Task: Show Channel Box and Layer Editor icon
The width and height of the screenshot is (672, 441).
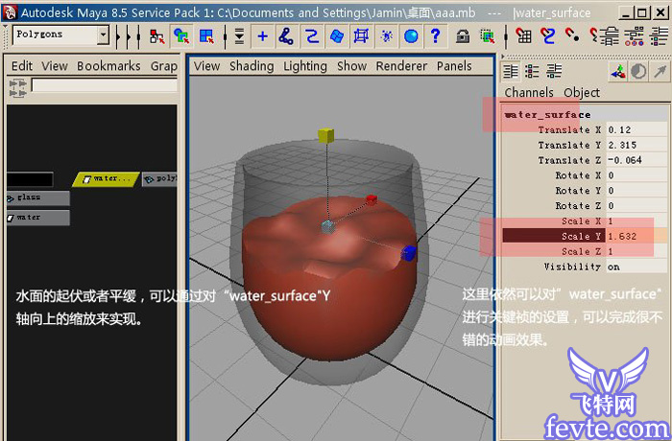Action: (554, 71)
